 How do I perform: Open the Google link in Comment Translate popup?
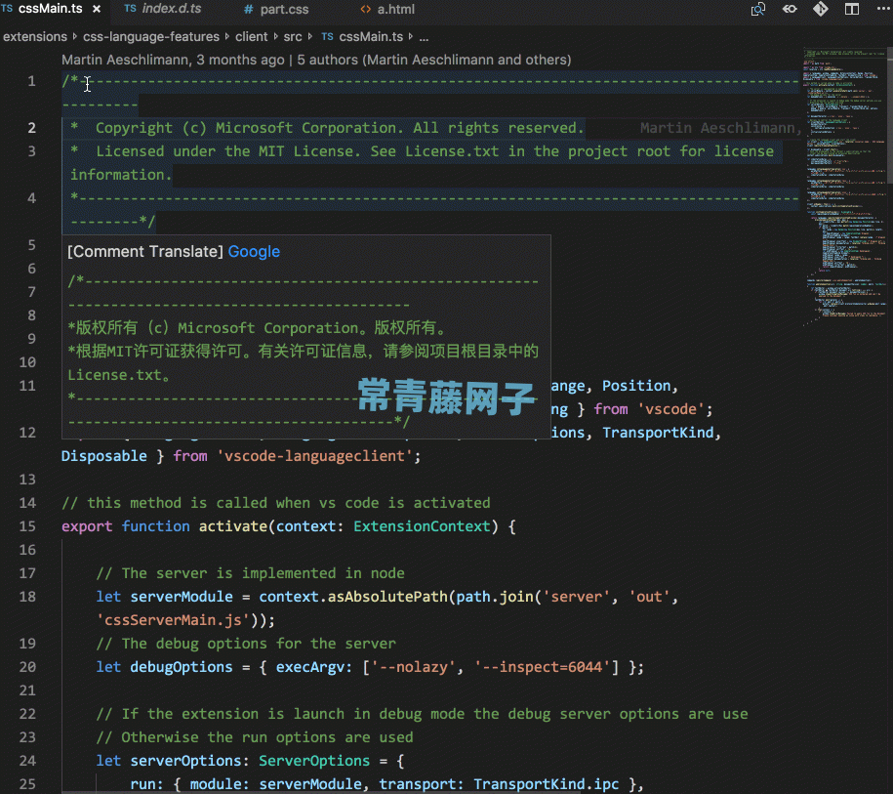tap(254, 251)
